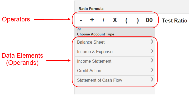190x96 pixels.
Task: Insert the multiplication X operator
Action: click(115, 20)
